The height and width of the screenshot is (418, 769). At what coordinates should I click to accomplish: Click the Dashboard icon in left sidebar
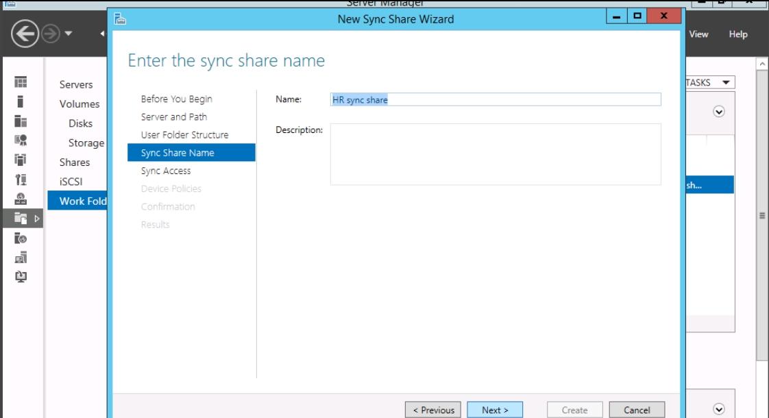point(21,82)
